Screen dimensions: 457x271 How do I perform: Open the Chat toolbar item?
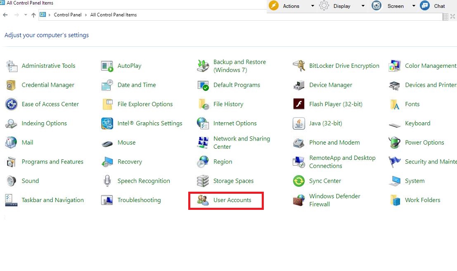coord(433,6)
